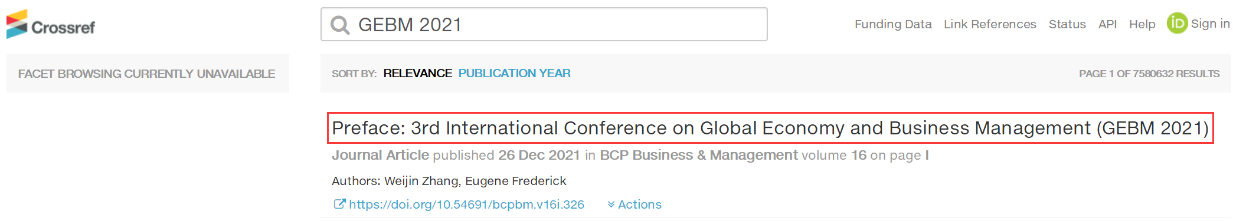Screen dimensions: 1233x221
Task: Click the Crossref wordmark text
Action: tap(63, 28)
